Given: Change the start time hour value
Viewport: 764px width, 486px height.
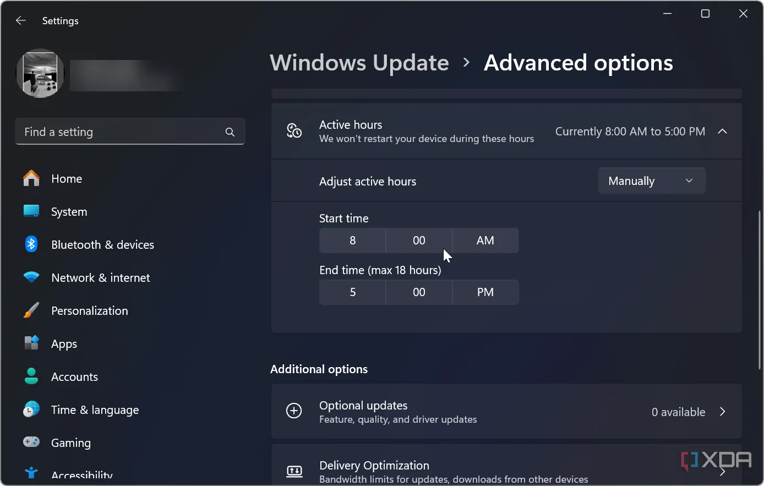Looking at the screenshot, I should 352,241.
